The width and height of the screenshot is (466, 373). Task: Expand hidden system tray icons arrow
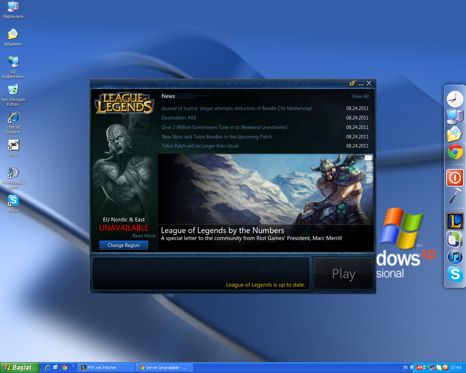coord(412,368)
